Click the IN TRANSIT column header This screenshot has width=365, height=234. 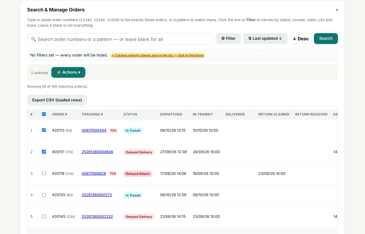coord(203,114)
